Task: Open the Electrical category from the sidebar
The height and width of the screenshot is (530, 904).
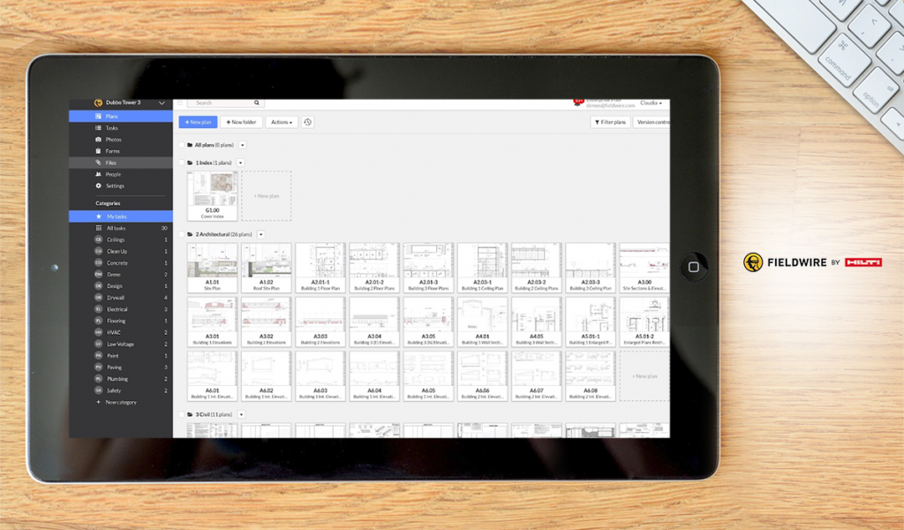Action: point(117,309)
